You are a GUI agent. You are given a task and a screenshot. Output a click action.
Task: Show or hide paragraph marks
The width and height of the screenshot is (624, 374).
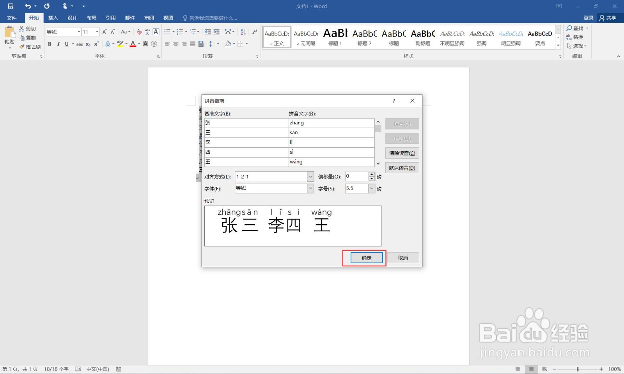click(x=254, y=32)
